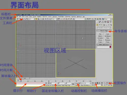
Task: Click the Undo icon in toolbar
Action: (18, 19)
